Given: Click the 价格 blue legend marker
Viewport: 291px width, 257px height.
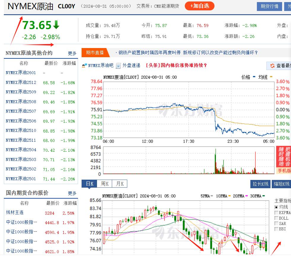Looking at the screenshot, I should pyautogui.click(x=254, y=76).
